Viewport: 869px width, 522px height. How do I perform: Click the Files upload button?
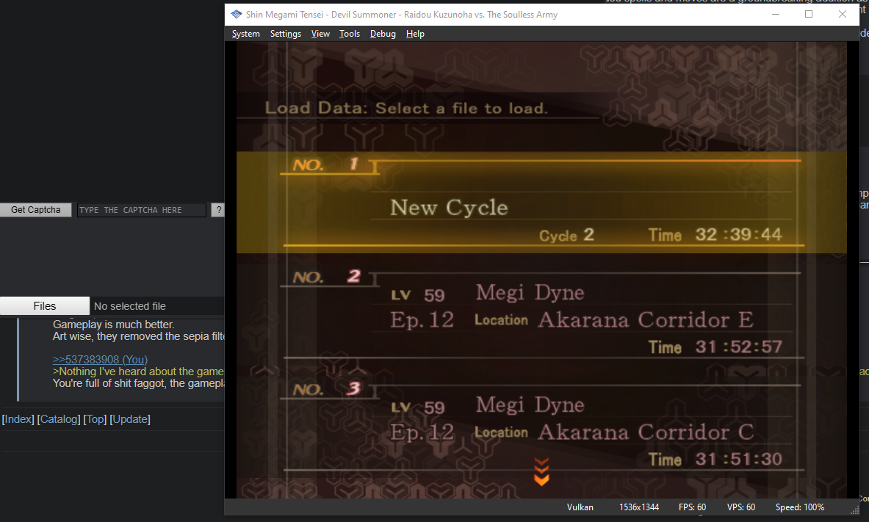[x=44, y=306]
